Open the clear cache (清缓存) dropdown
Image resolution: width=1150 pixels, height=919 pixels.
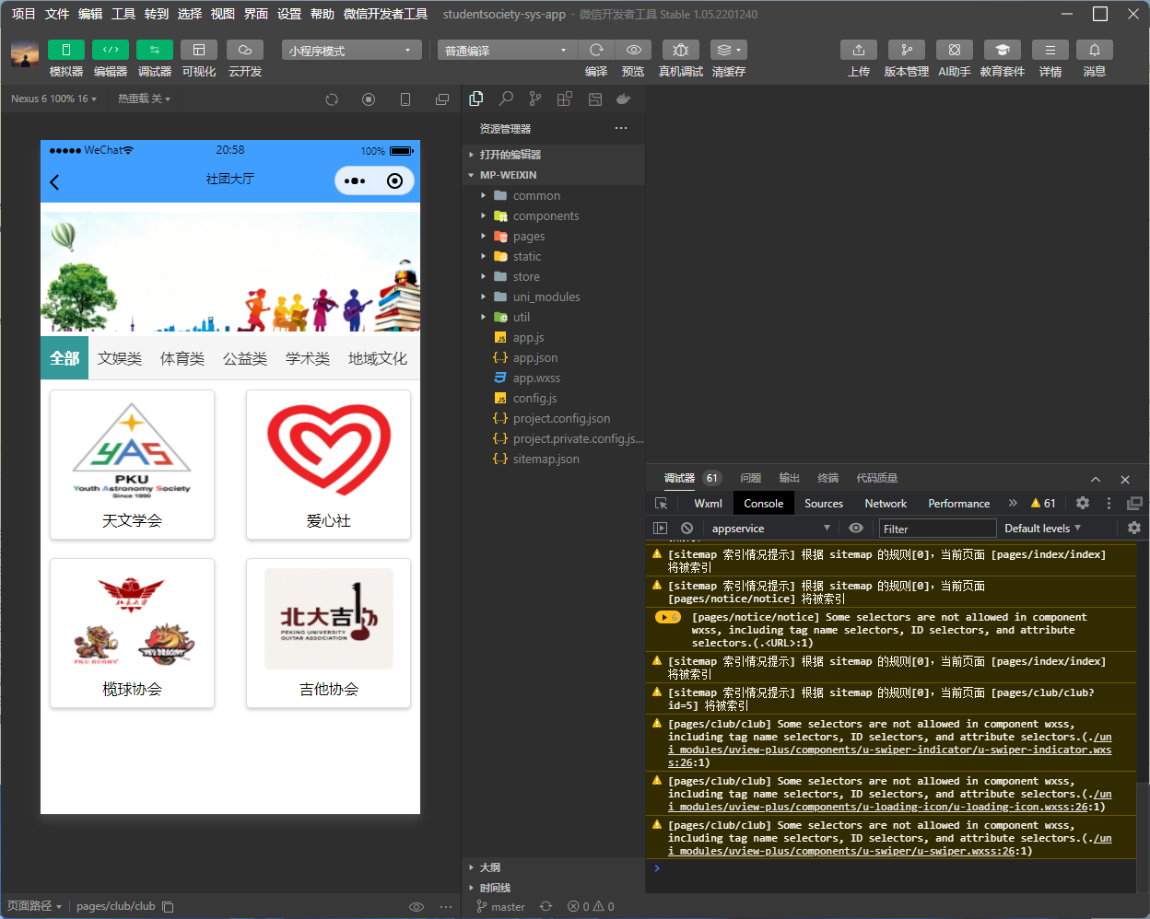pos(729,50)
